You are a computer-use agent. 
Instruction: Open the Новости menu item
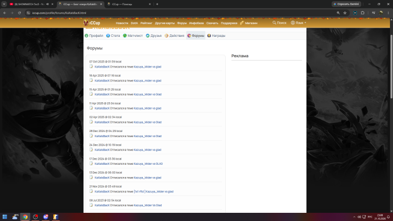[122, 23]
